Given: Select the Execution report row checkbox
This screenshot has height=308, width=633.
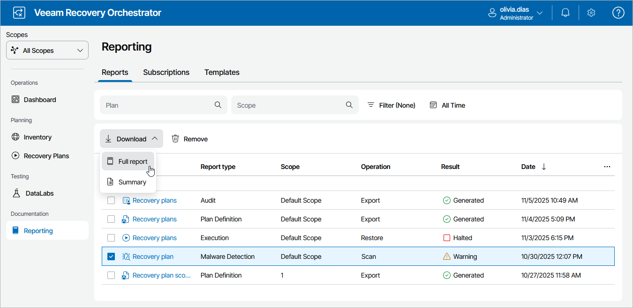Looking at the screenshot, I should 111,238.
